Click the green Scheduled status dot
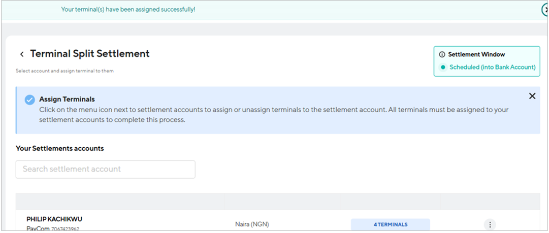This screenshot has width=549, height=233. pos(443,67)
